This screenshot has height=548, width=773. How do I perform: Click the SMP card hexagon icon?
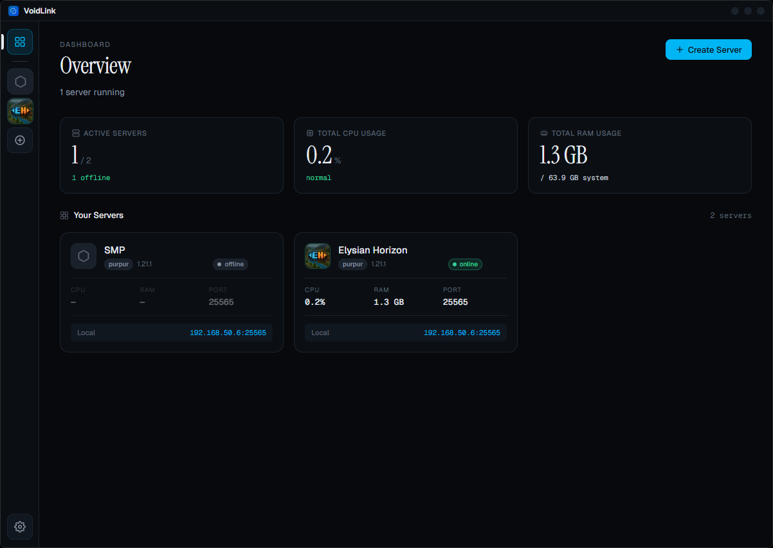click(x=84, y=256)
